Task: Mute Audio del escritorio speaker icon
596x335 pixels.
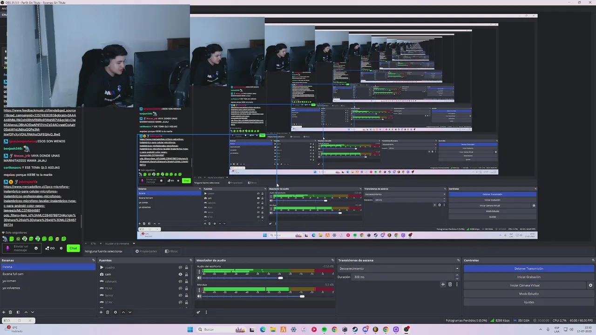Action: click(x=199, y=278)
